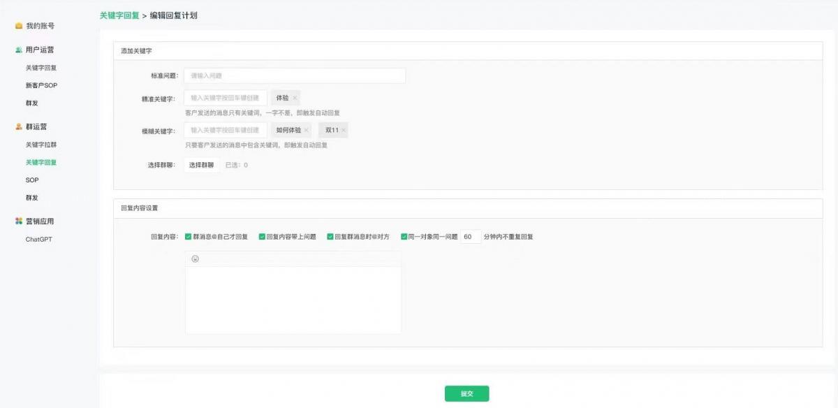Screen dimensions: 838x408
Task: Click the 标准问题 input field
Action: point(295,75)
